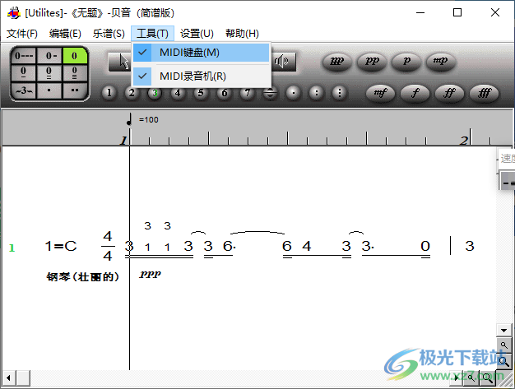The height and width of the screenshot is (389, 515).
Task: Select the triplet ~3~ button
Action: click(x=24, y=90)
